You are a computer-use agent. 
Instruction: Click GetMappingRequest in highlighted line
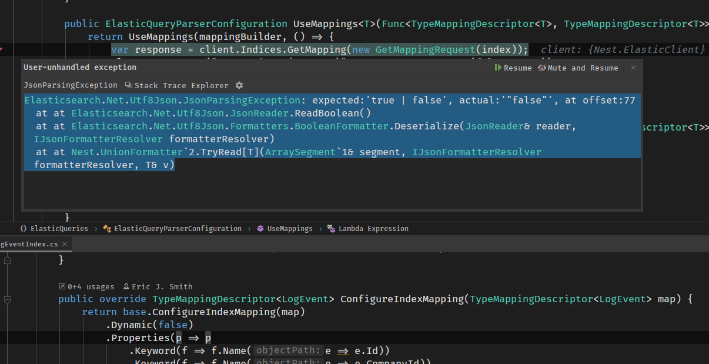click(x=425, y=50)
